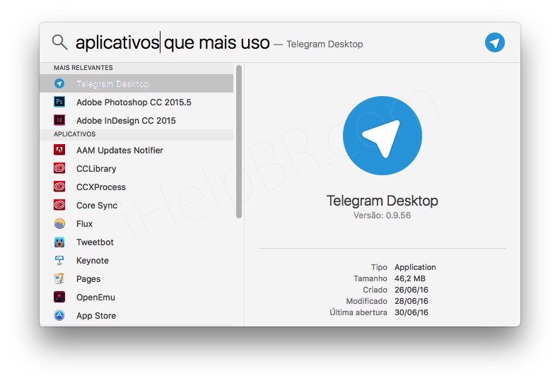The width and height of the screenshot is (560, 383).
Task: Click the Criado date 26/06/16
Action: click(411, 290)
